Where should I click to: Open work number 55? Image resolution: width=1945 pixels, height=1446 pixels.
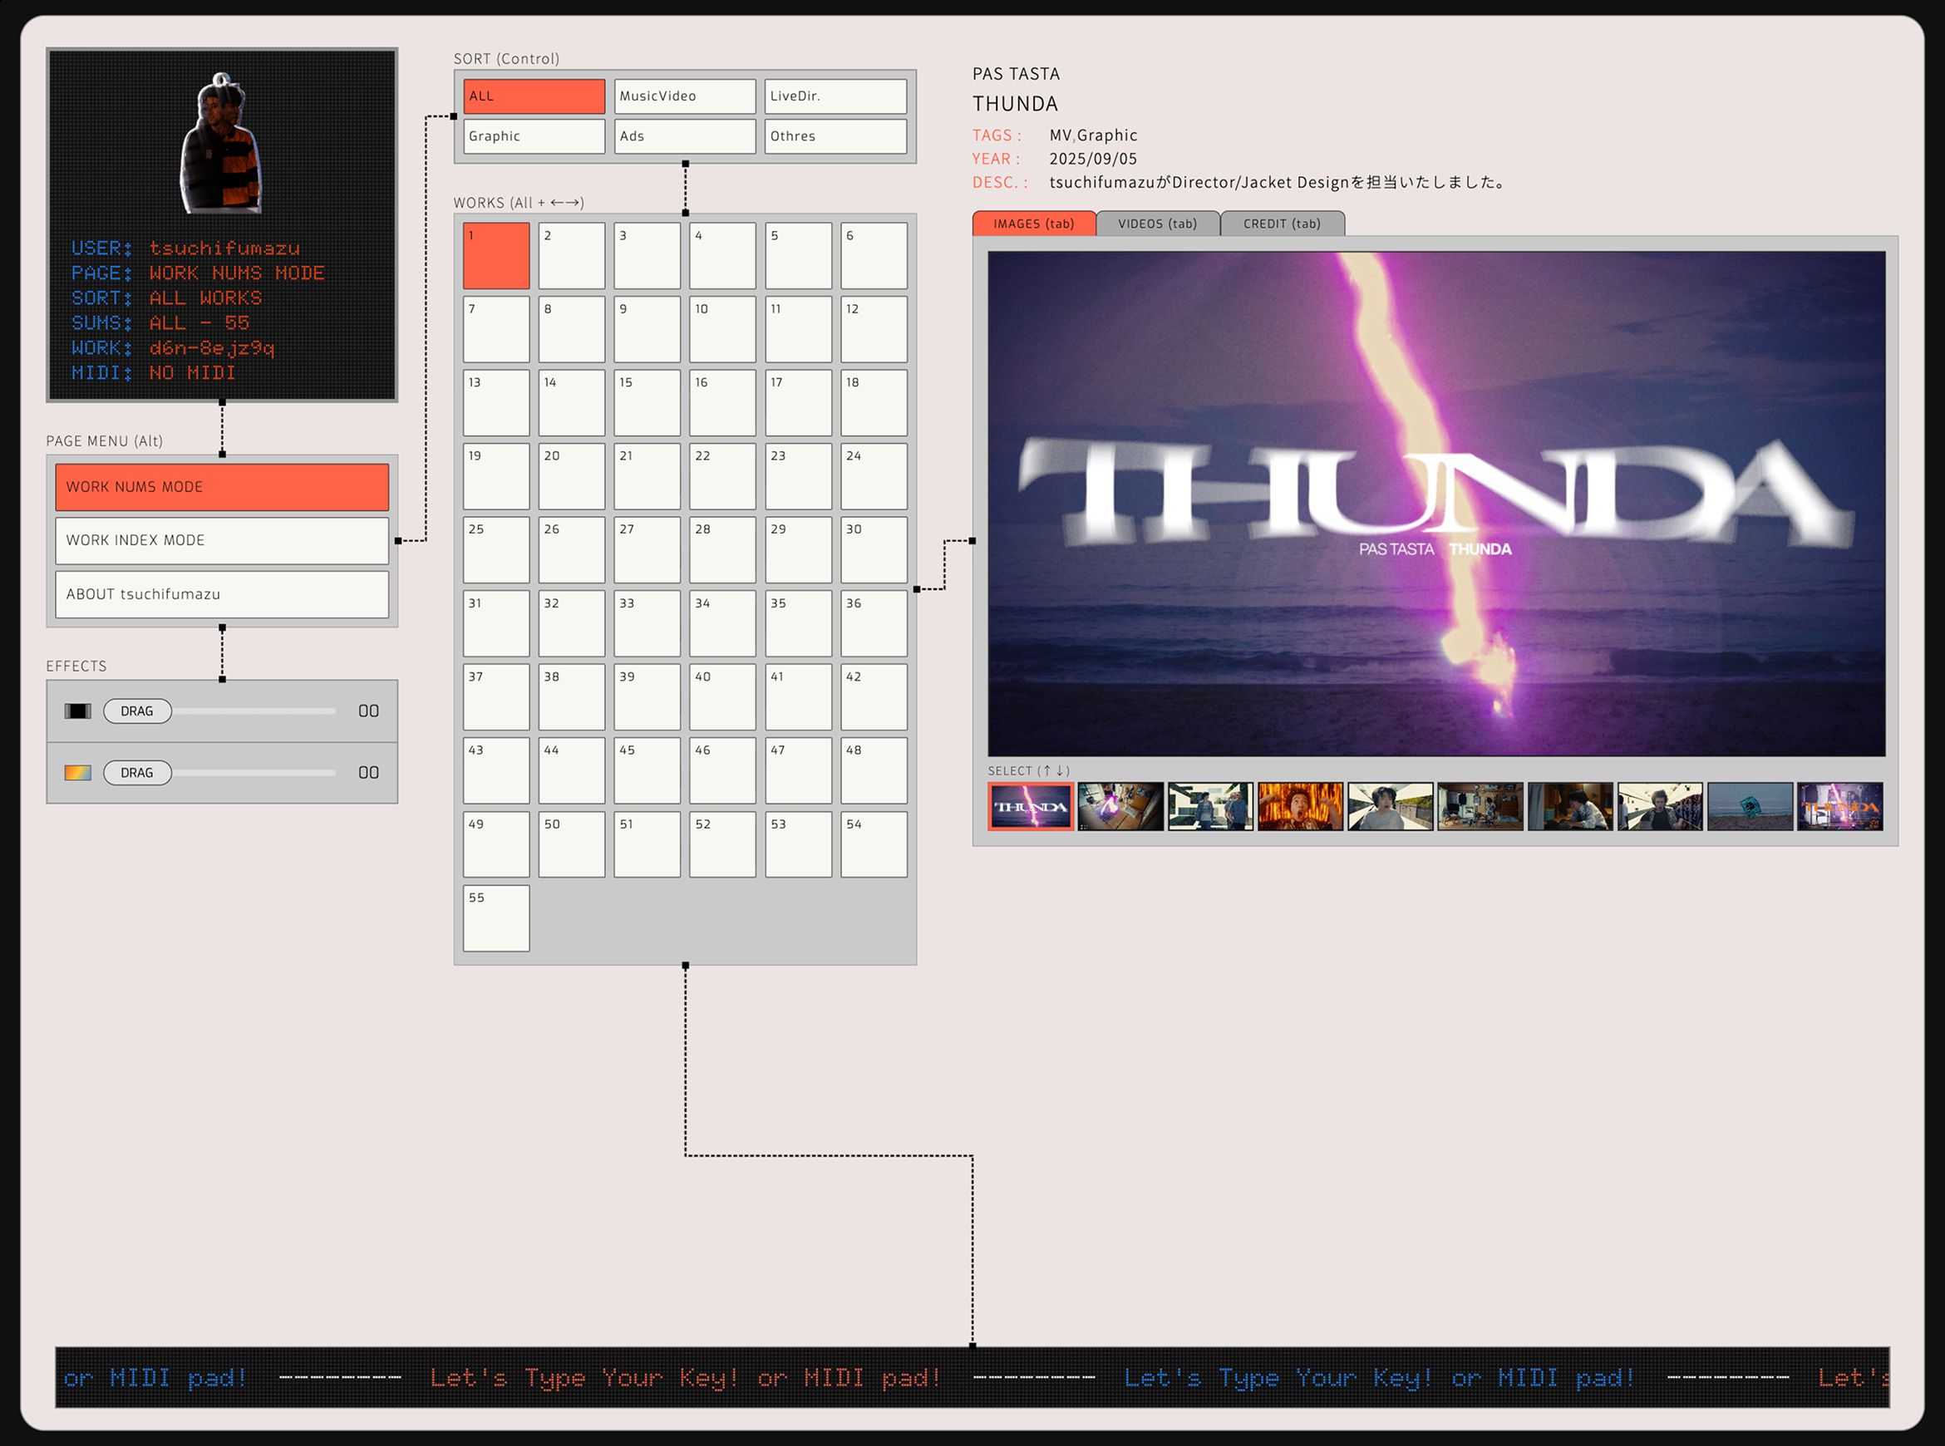(496, 918)
